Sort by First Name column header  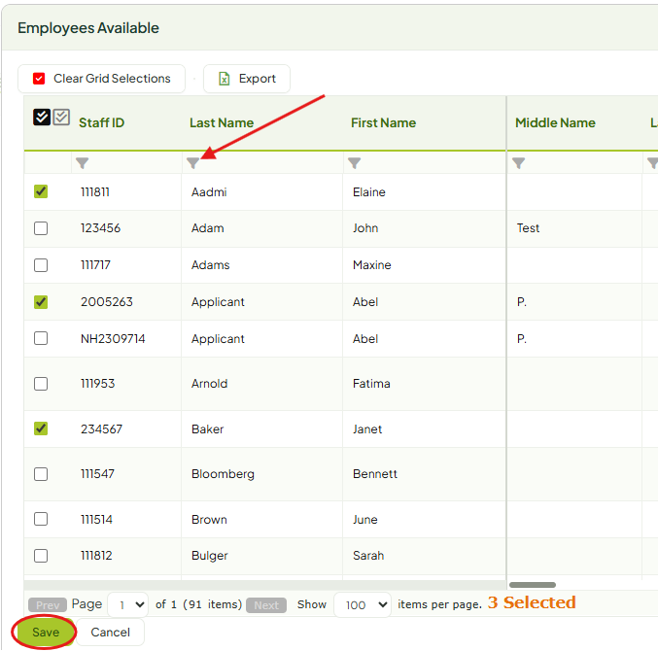[384, 122]
